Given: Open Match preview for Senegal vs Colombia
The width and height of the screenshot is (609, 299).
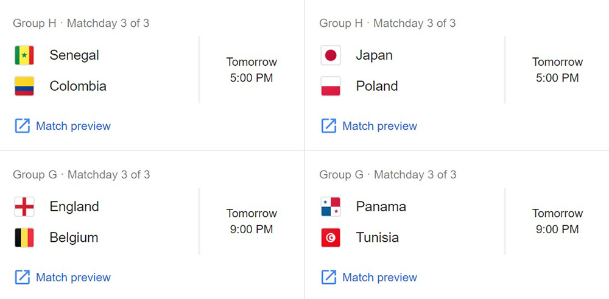Looking at the screenshot, I should pyautogui.click(x=73, y=126).
